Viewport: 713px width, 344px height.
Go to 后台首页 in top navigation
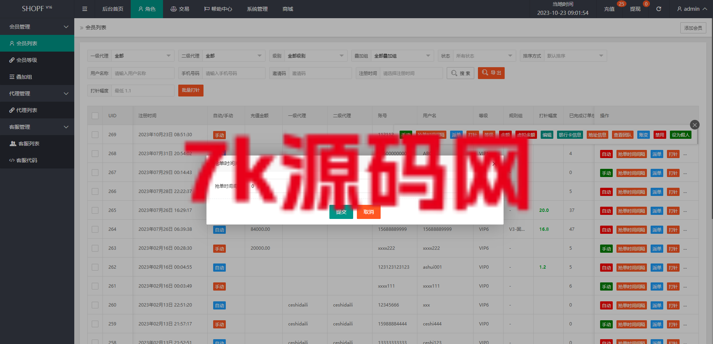click(113, 9)
